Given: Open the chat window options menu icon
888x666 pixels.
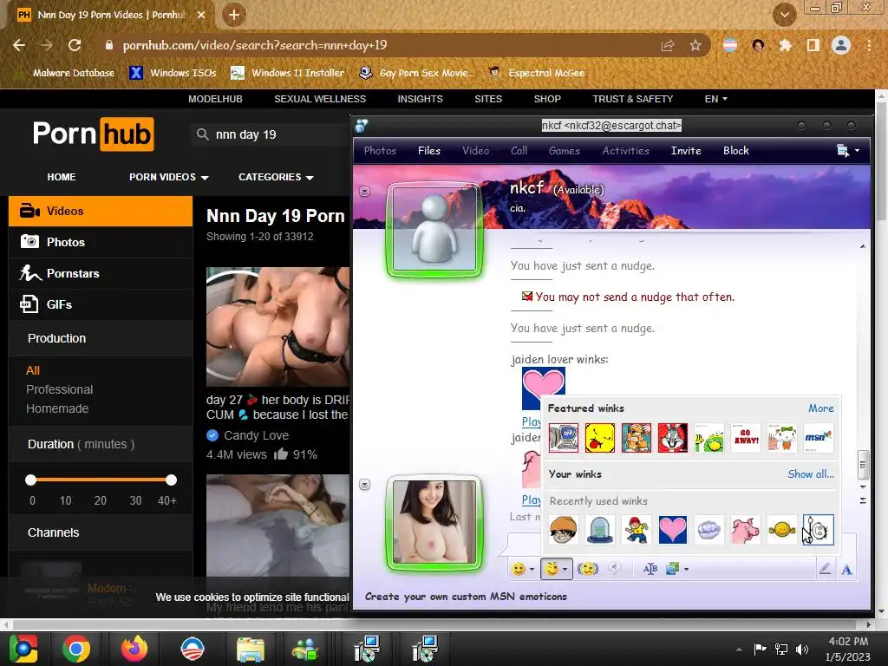Looking at the screenshot, I should 848,151.
